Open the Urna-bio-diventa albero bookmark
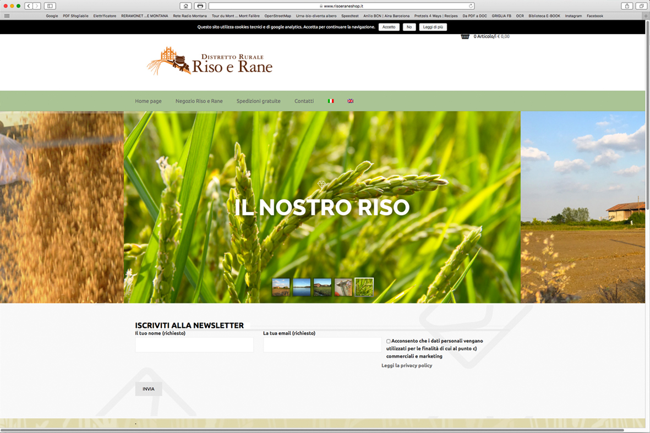650x433 pixels. pos(316,16)
